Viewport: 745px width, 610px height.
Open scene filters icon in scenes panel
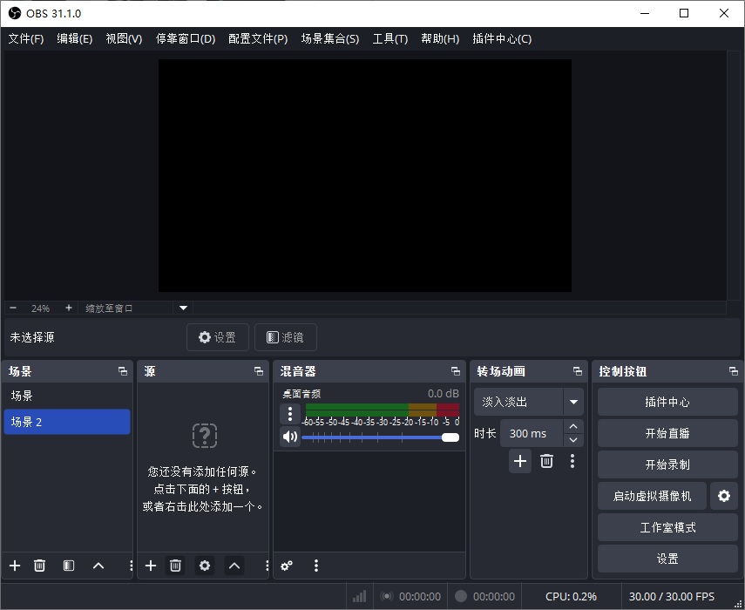[x=68, y=566]
